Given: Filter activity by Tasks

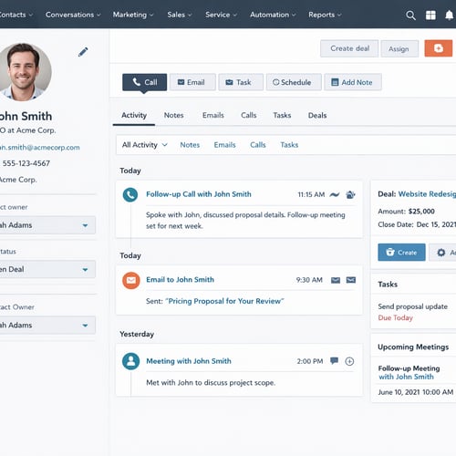Looking at the screenshot, I should click(289, 145).
